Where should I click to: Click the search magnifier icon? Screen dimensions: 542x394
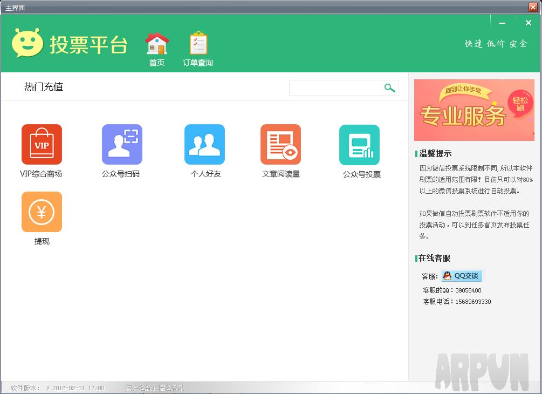point(390,87)
